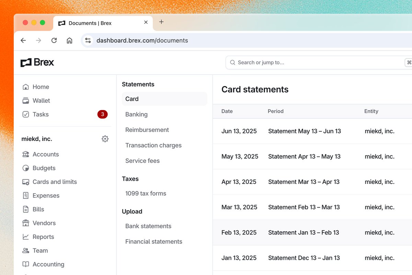Open the Accounting book icon
This screenshot has width=412, height=275.
tap(26, 264)
